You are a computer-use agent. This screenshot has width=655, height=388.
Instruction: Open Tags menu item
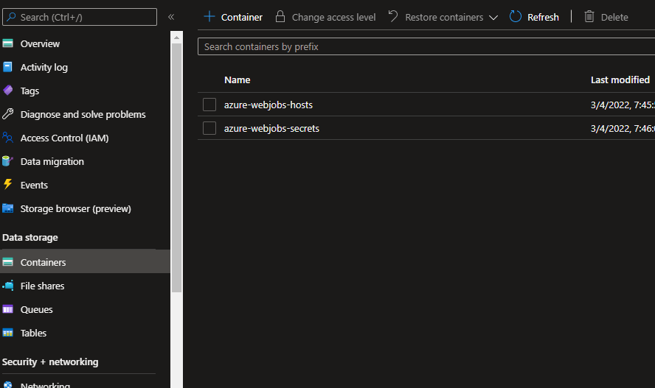coord(30,91)
